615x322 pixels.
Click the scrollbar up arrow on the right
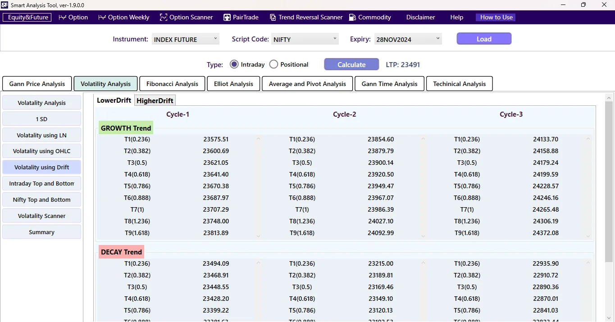pos(609,97)
